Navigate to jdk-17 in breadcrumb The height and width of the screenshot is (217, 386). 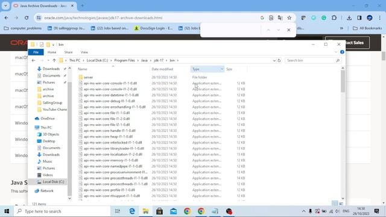click(159, 60)
